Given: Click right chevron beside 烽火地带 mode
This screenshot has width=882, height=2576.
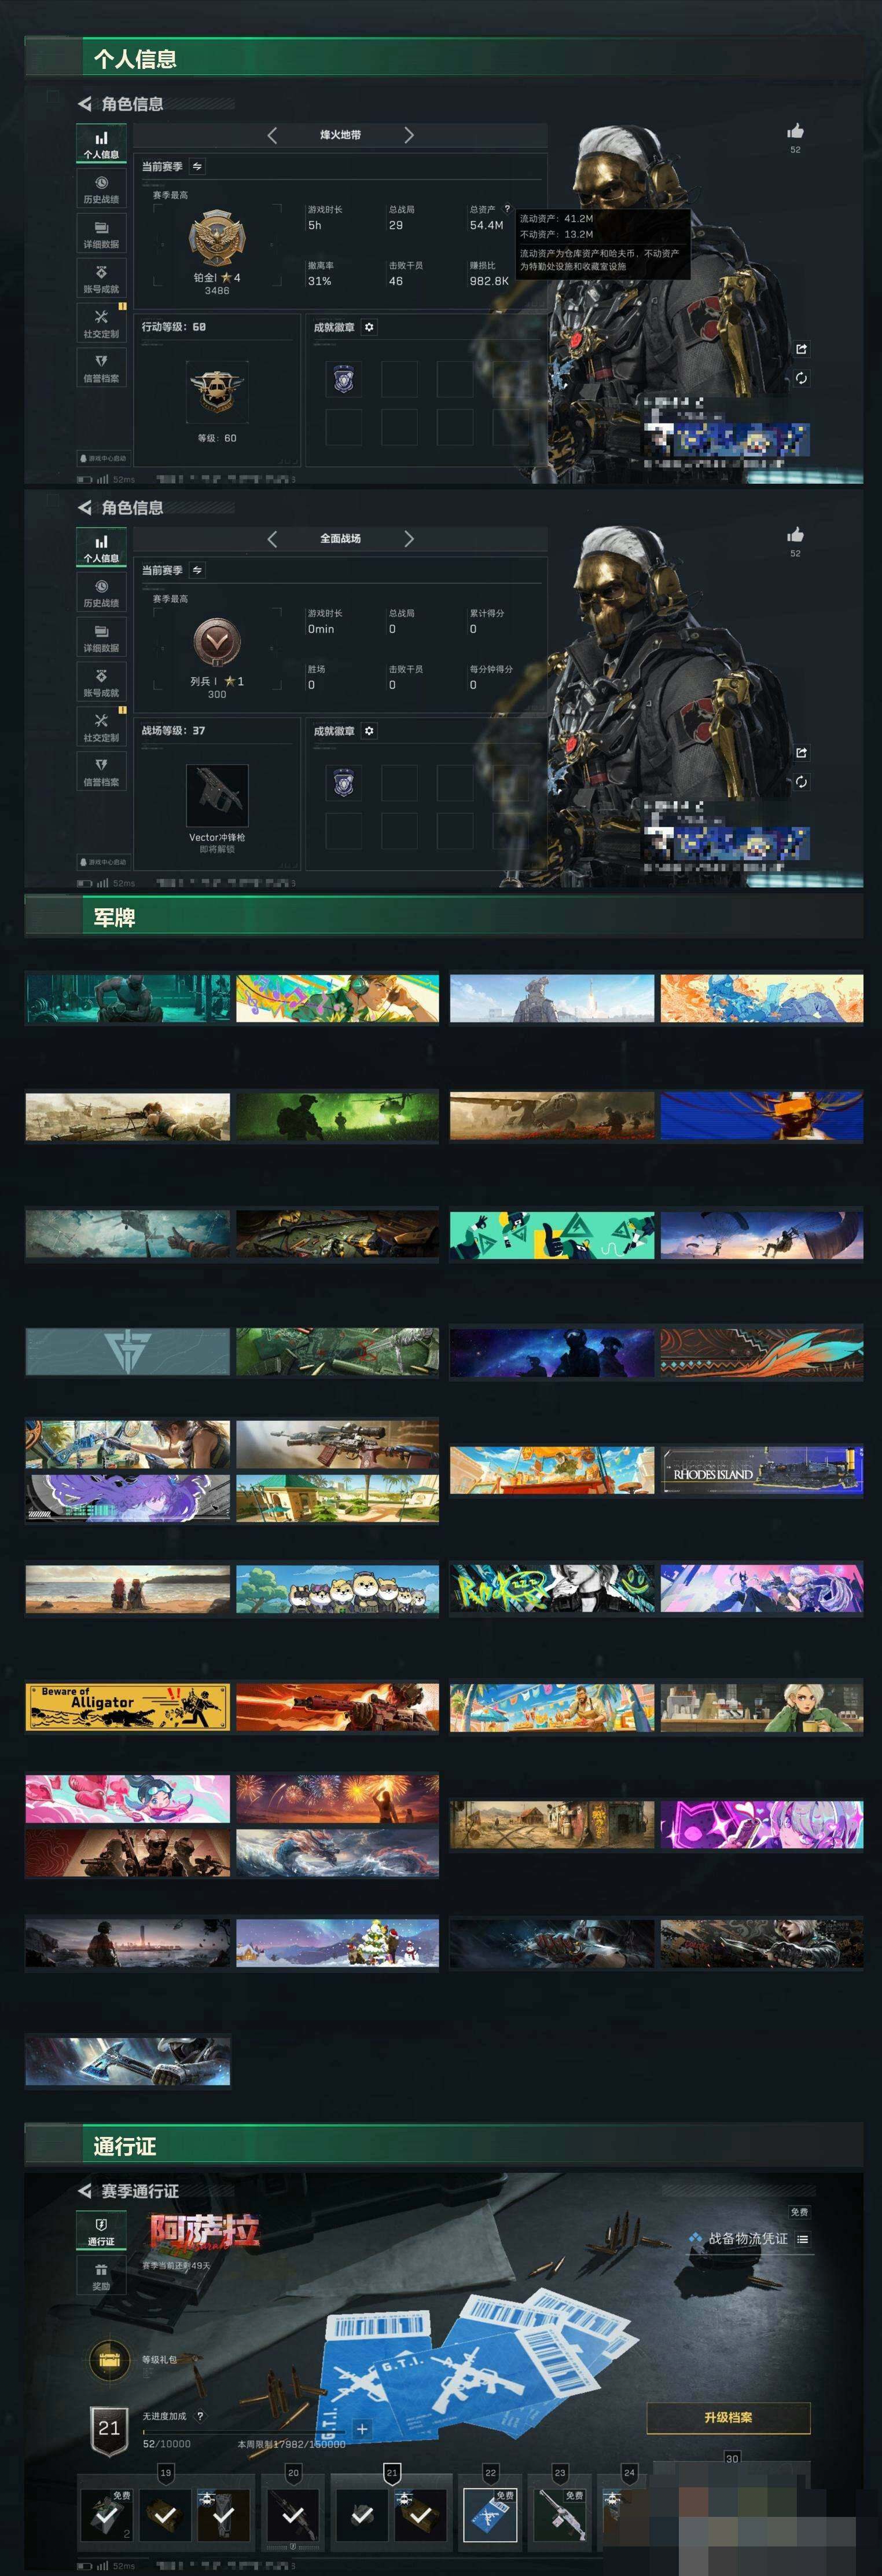Looking at the screenshot, I should 409,135.
